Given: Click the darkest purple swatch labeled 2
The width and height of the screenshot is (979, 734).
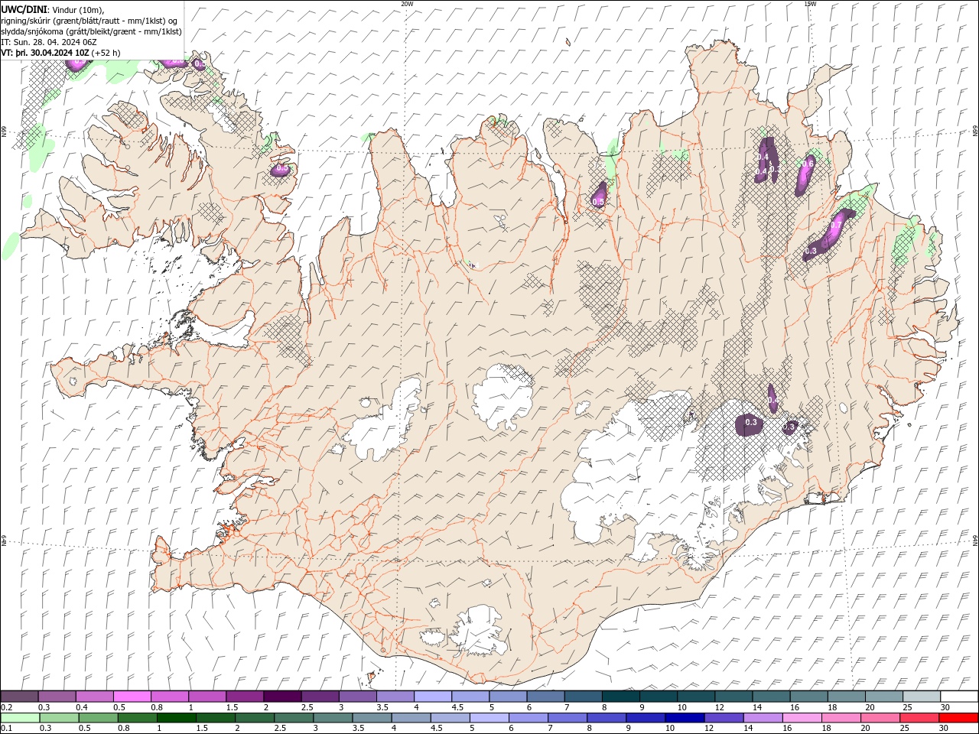Looking at the screenshot, I should tap(282, 696).
